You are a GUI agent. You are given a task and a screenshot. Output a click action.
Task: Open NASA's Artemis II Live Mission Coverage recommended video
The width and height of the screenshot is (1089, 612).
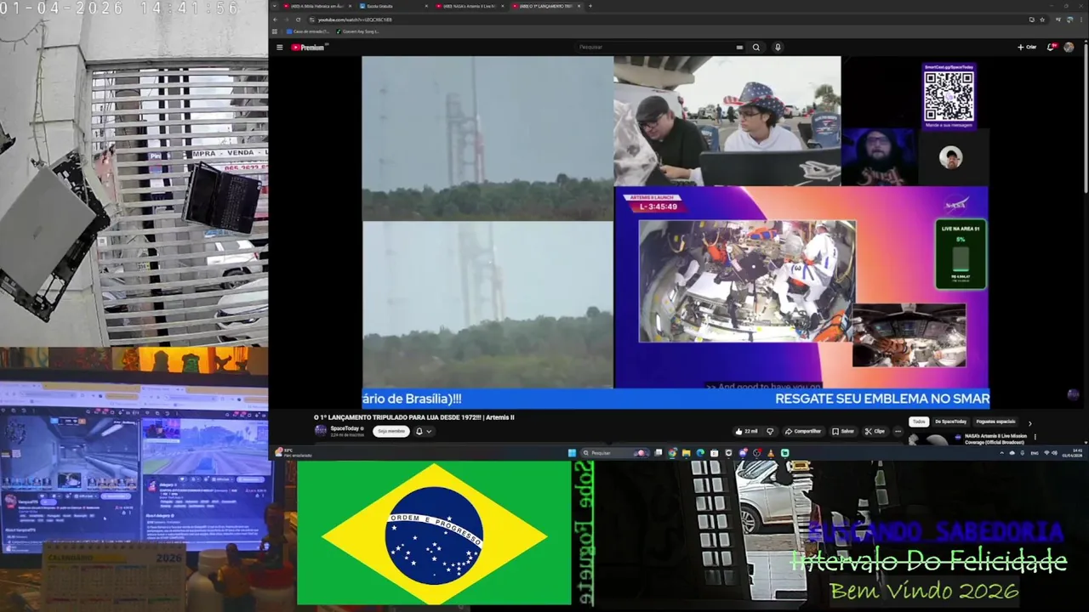pos(995,439)
